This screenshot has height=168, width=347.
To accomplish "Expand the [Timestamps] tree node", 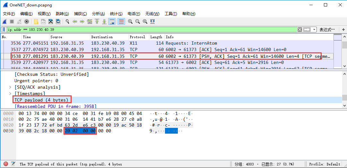I will (10, 93).
